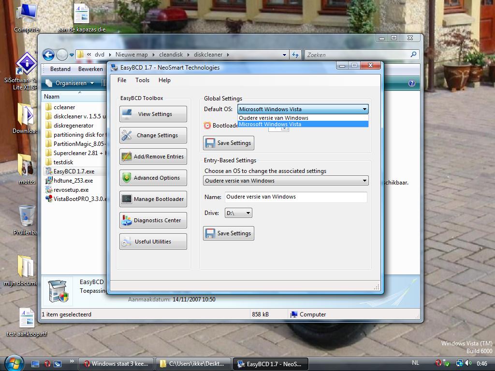Image resolution: width=495 pixels, height=371 pixels.
Task: Open Change Settings in EasyBCD Toolbox
Action: coord(153,135)
